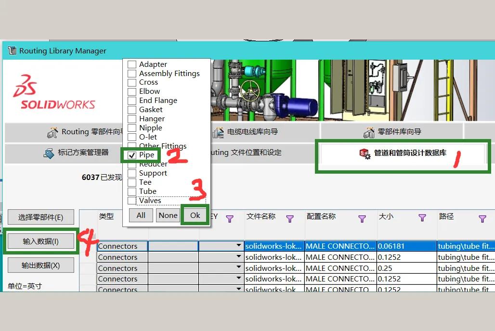Uncheck the Pipe checkbox
The width and height of the screenshot is (495, 331).
point(132,155)
